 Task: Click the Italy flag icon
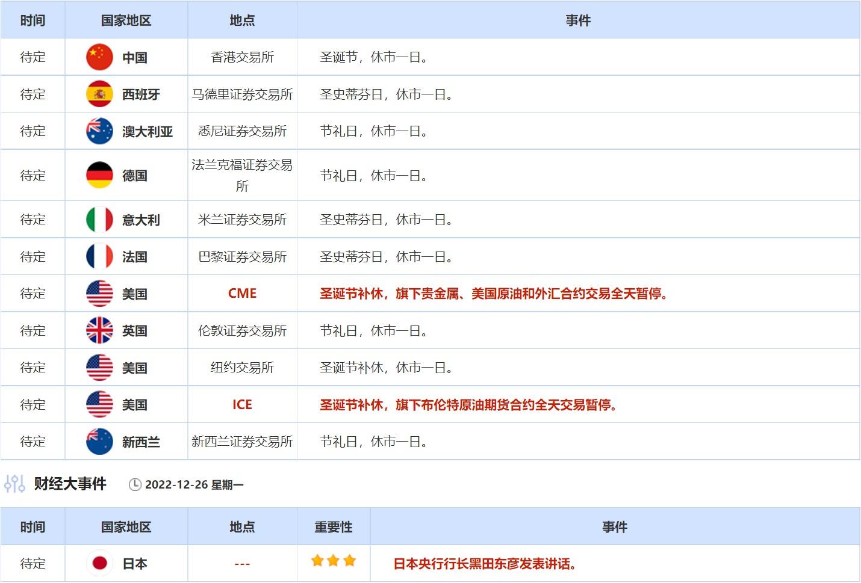pos(99,220)
